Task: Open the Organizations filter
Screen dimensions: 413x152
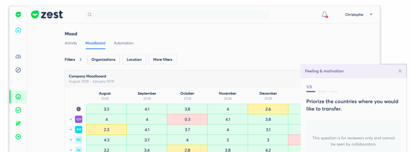Action: point(103,59)
